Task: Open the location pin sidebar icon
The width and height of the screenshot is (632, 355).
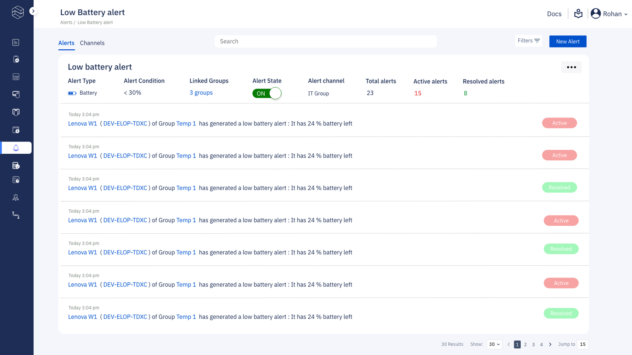Action: pyautogui.click(x=16, y=198)
